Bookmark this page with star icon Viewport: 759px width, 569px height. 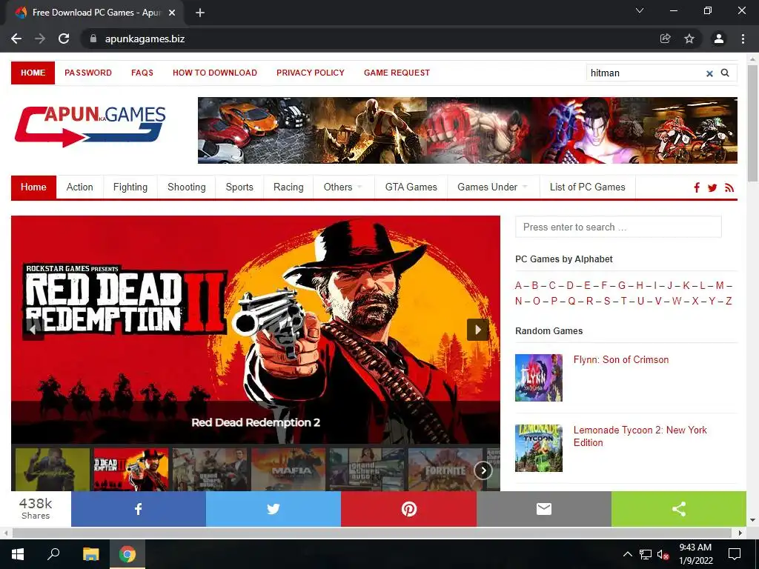click(689, 39)
